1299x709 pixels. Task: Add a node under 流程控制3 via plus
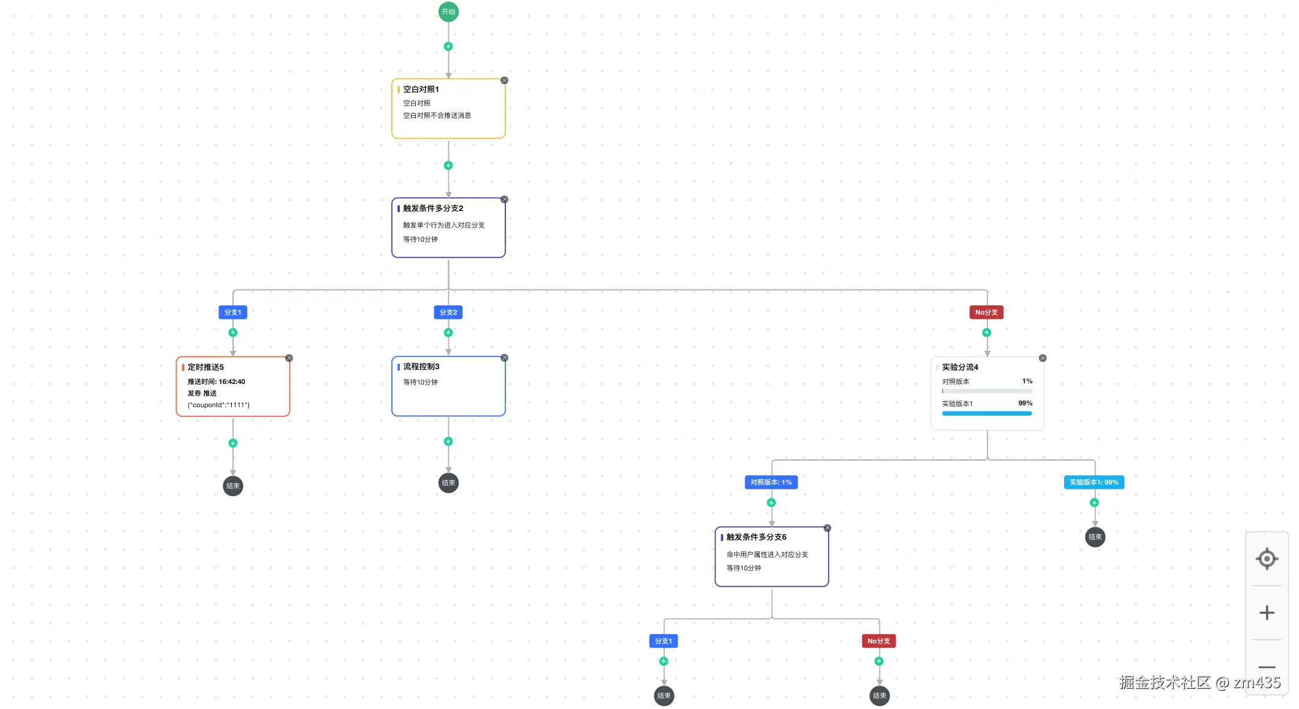click(x=448, y=442)
